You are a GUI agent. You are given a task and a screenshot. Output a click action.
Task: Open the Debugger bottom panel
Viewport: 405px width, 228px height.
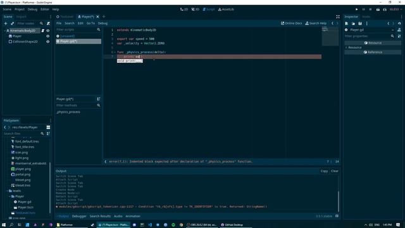[x=79, y=216]
